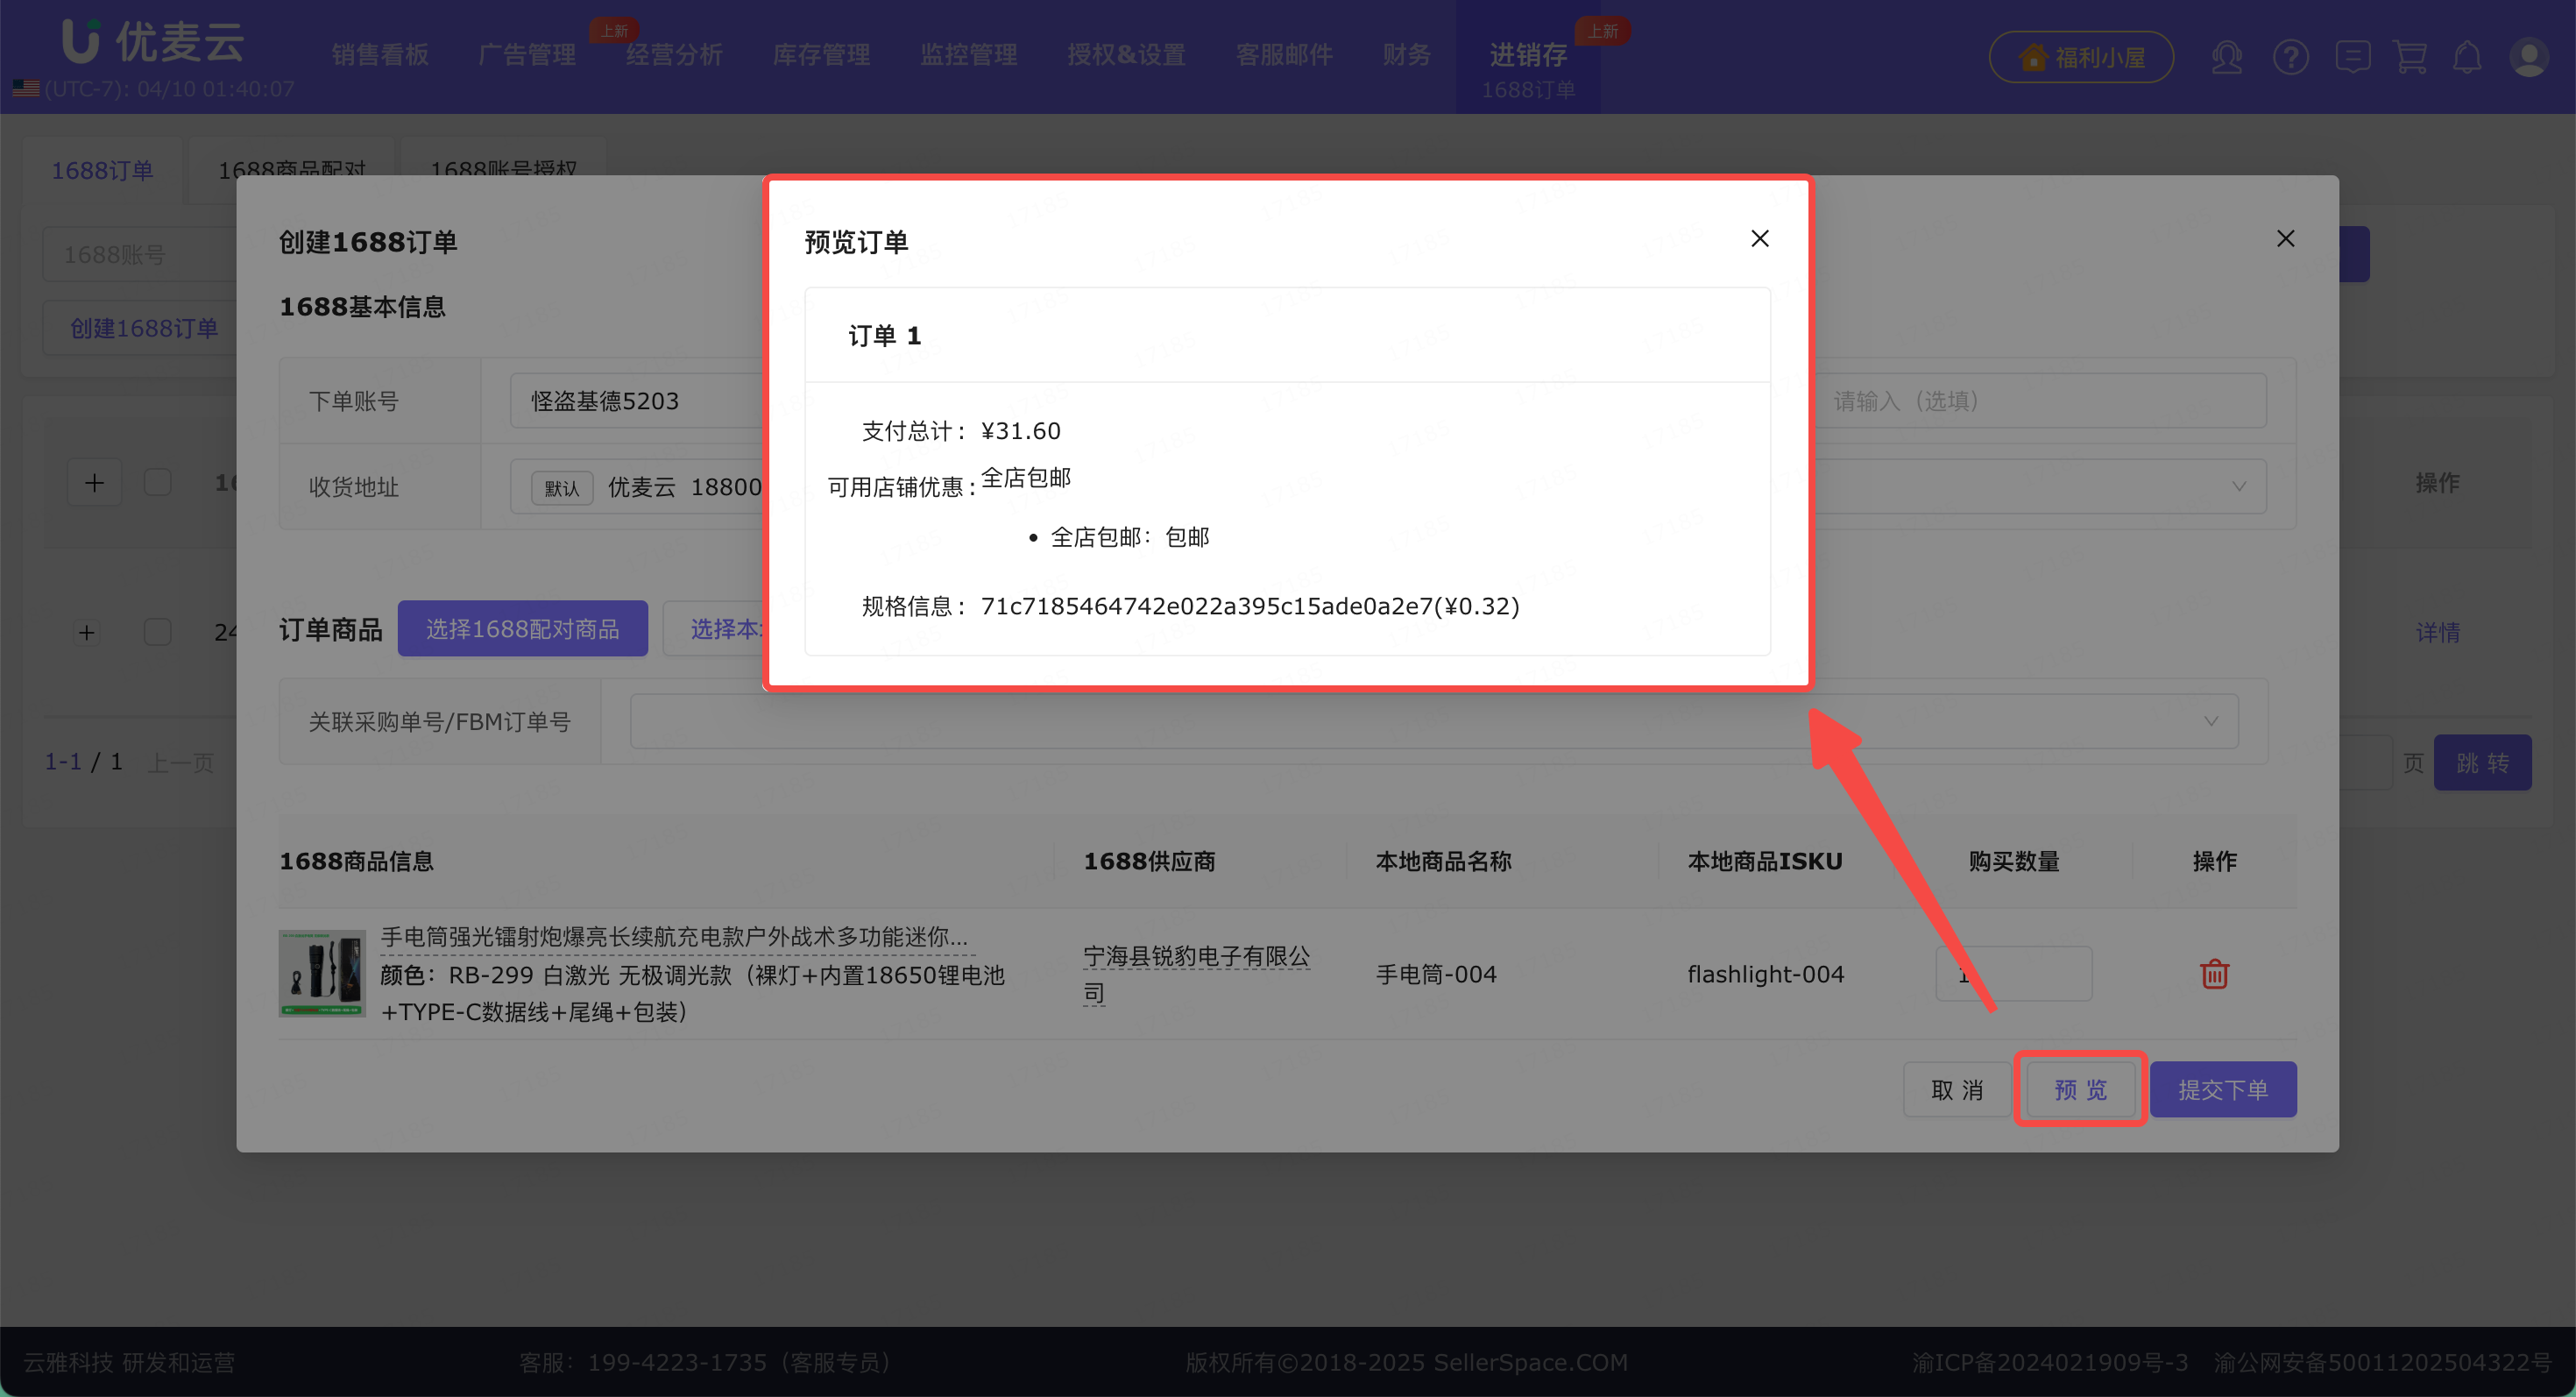
Task: Open the 进销存 menu in navigation
Action: coord(1527,54)
